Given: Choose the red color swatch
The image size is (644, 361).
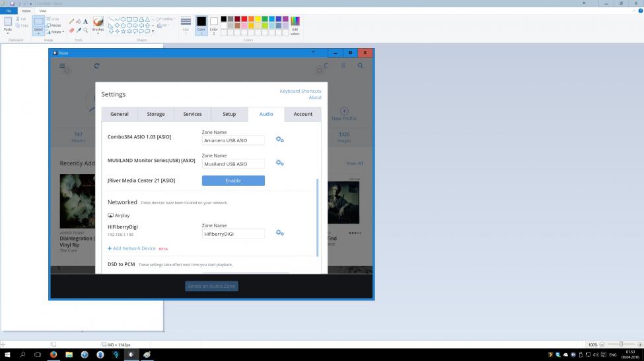Looking at the screenshot, I should click(x=244, y=19).
